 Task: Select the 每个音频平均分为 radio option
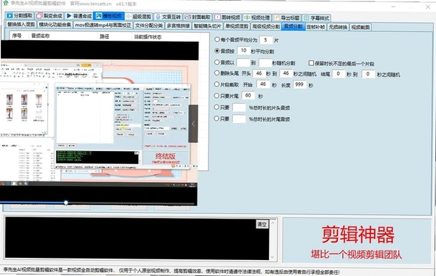pos(217,39)
